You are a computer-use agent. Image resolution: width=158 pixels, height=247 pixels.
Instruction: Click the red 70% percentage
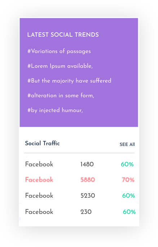(x=128, y=180)
